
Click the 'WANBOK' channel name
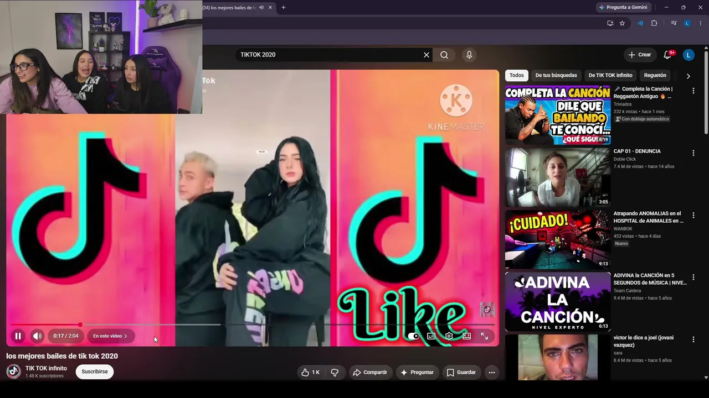click(x=623, y=229)
